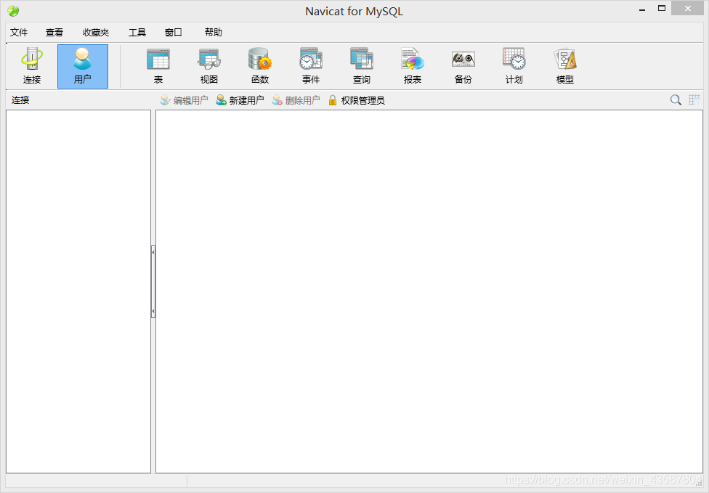
Task: Open the Query (查询) toolbar icon
Action: pyautogui.click(x=362, y=66)
